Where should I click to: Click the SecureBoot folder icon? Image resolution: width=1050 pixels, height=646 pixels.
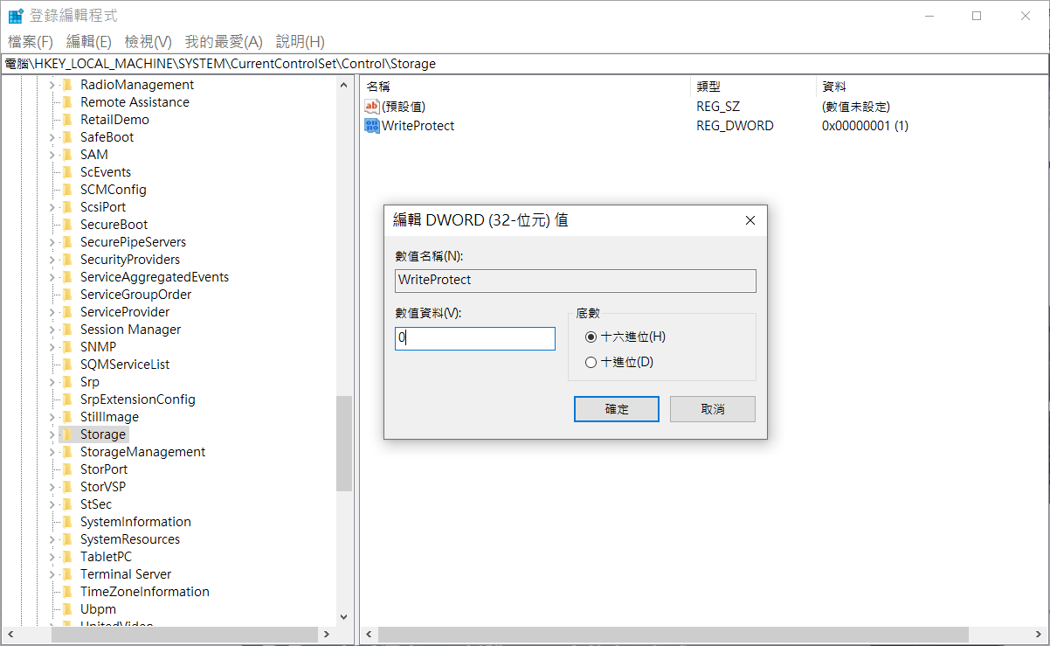tap(67, 225)
